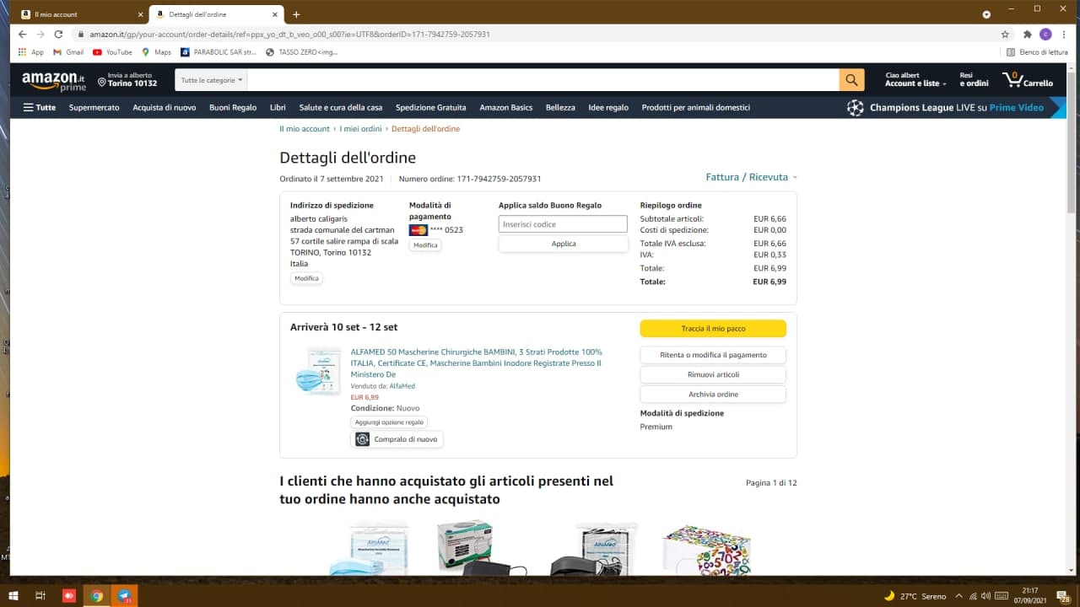The image size is (1080, 607).
Task: Open the Apps bookmark shortcut
Action: click(30, 52)
